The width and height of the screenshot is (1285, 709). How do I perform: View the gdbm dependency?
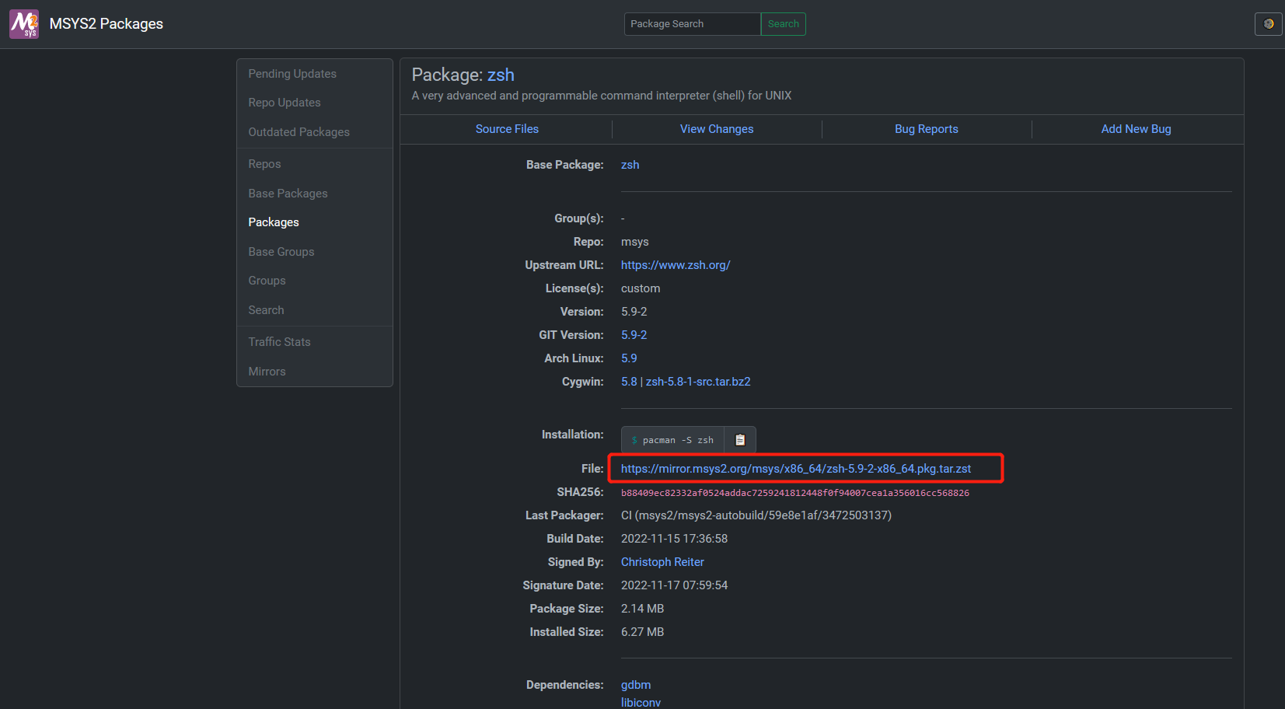[636, 684]
